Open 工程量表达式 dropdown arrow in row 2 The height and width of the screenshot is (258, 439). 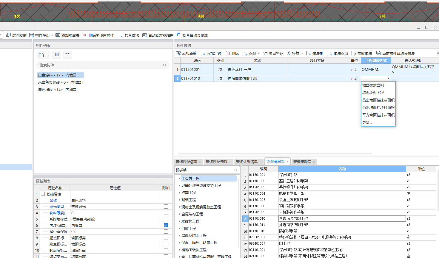click(389, 79)
